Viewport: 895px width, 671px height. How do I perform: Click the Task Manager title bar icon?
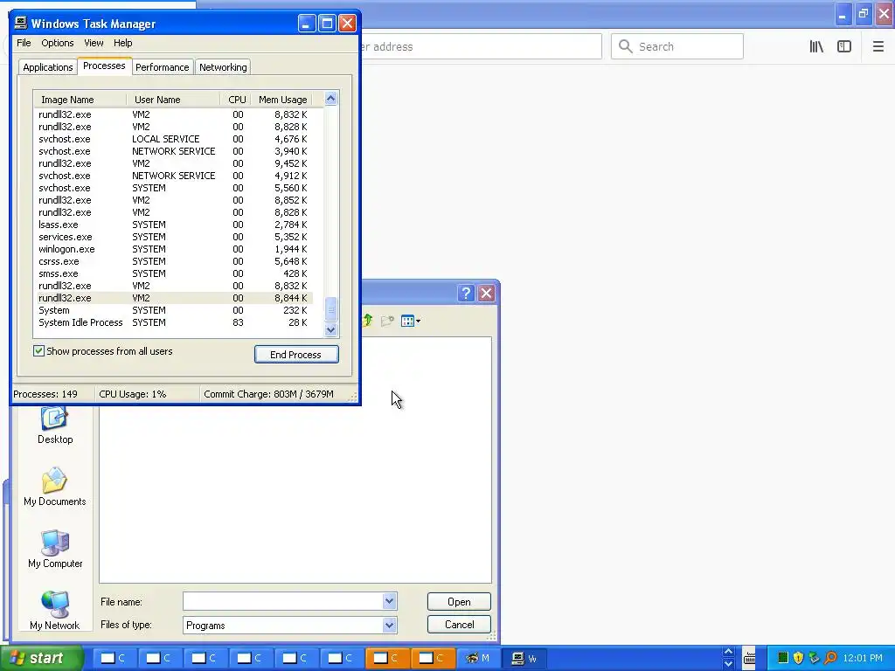point(21,23)
